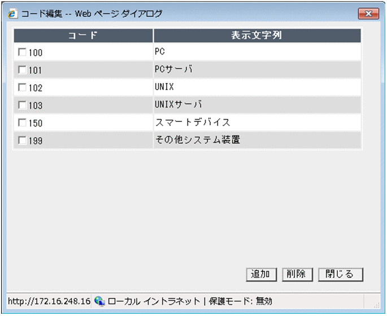Toggle the checkbox for code 199
The height and width of the screenshot is (316, 387).
pos(22,141)
